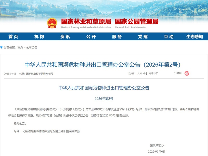Screen dimensions: 208x156
Task: Set font size to 中 (medium)
Action: tap(141, 74)
